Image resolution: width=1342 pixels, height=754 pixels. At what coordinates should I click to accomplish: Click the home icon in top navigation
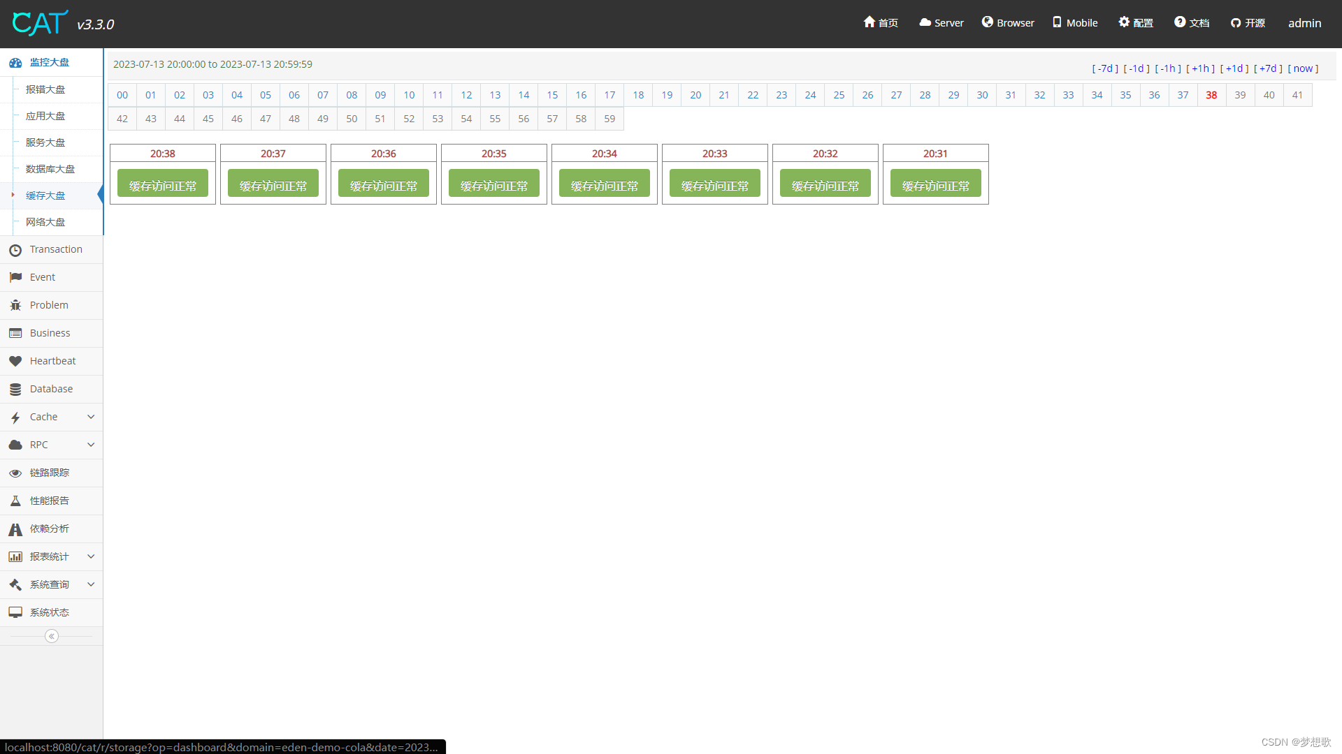869,22
